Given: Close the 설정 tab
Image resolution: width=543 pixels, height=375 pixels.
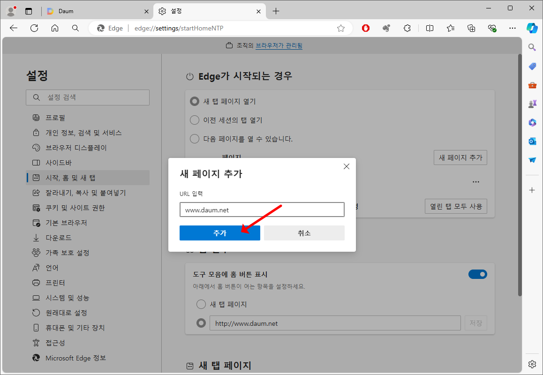Looking at the screenshot, I should (x=258, y=11).
